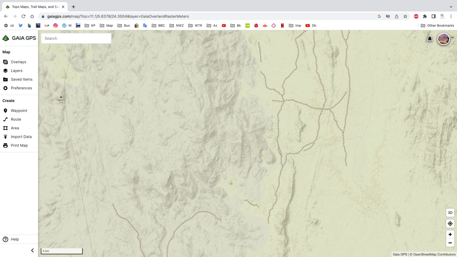Screen dimensions: 457x257
Task: Open Other Bookmarks folder
Action: click(x=437, y=26)
